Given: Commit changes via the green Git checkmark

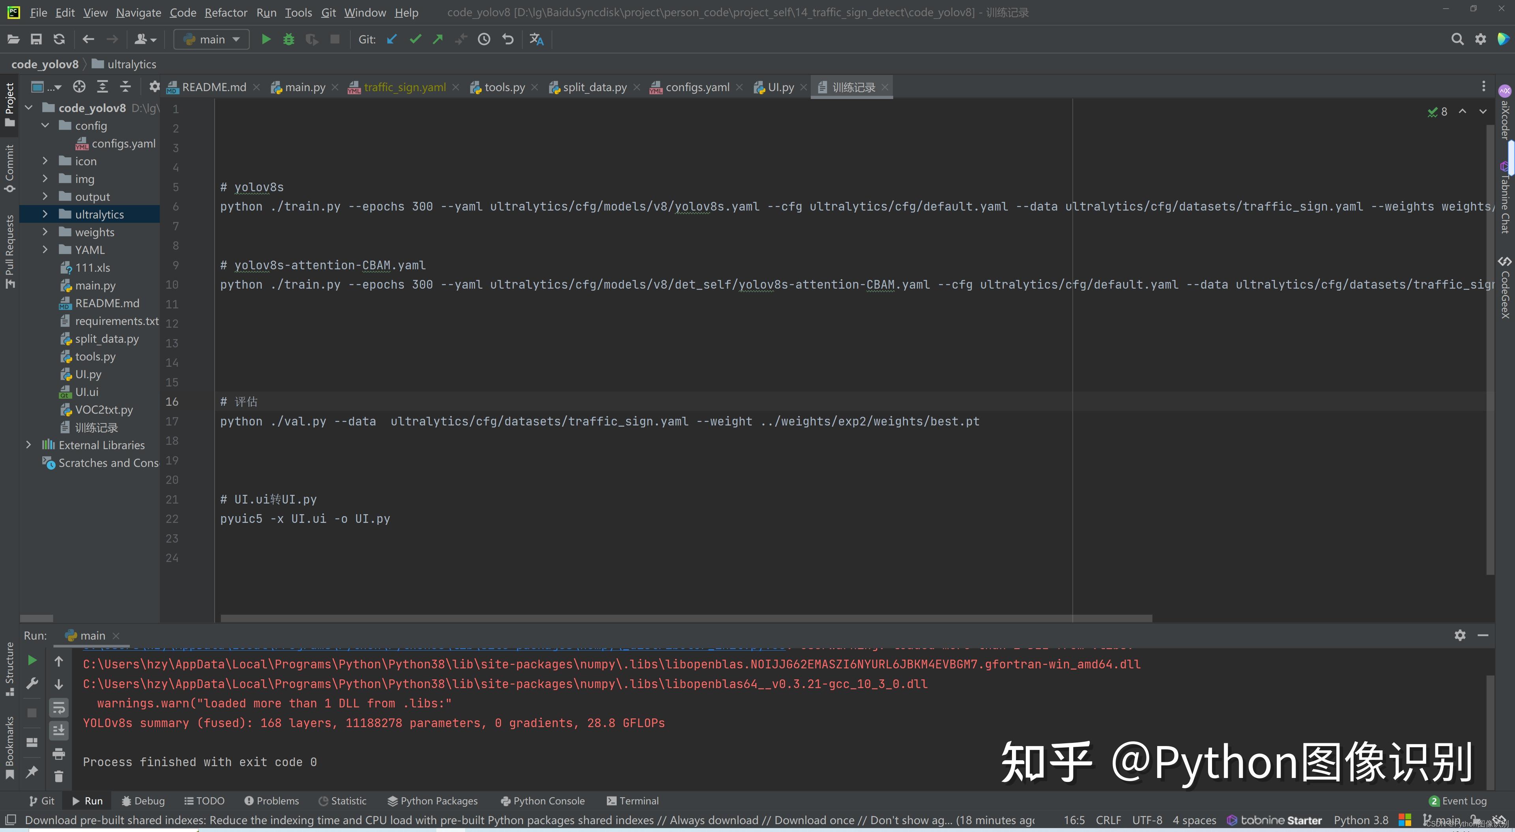Looking at the screenshot, I should [x=415, y=39].
